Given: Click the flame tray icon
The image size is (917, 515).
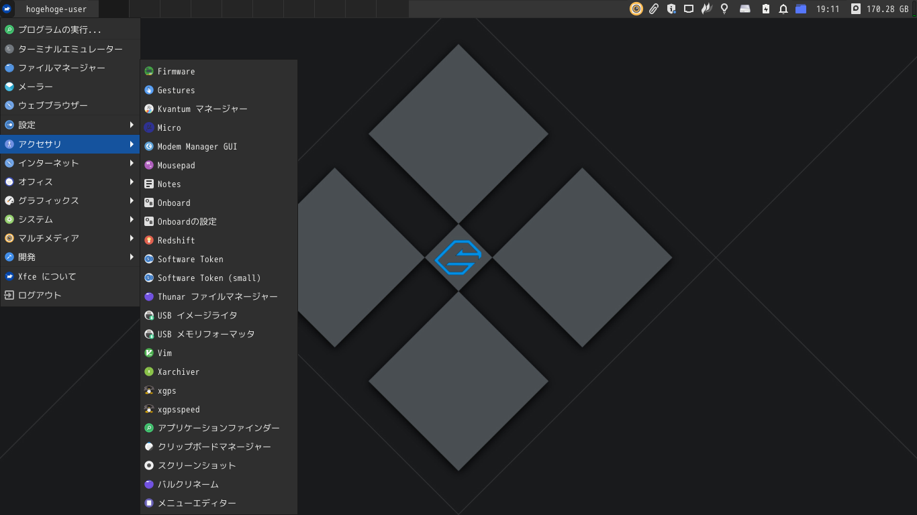Looking at the screenshot, I should 706,9.
